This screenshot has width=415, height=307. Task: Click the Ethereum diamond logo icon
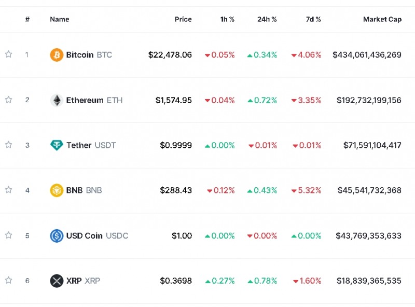(x=57, y=100)
